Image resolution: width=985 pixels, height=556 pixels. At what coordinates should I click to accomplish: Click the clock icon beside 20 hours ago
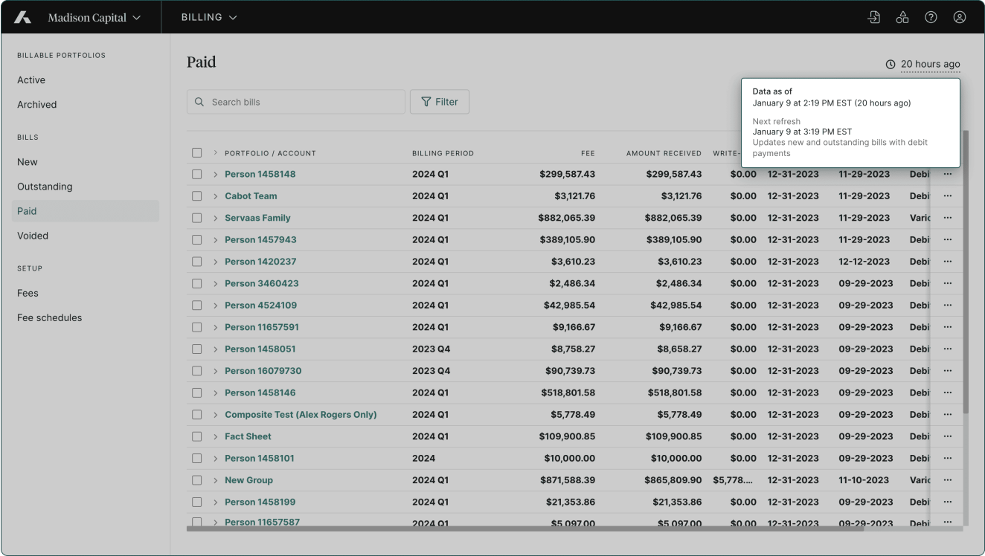point(891,65)
